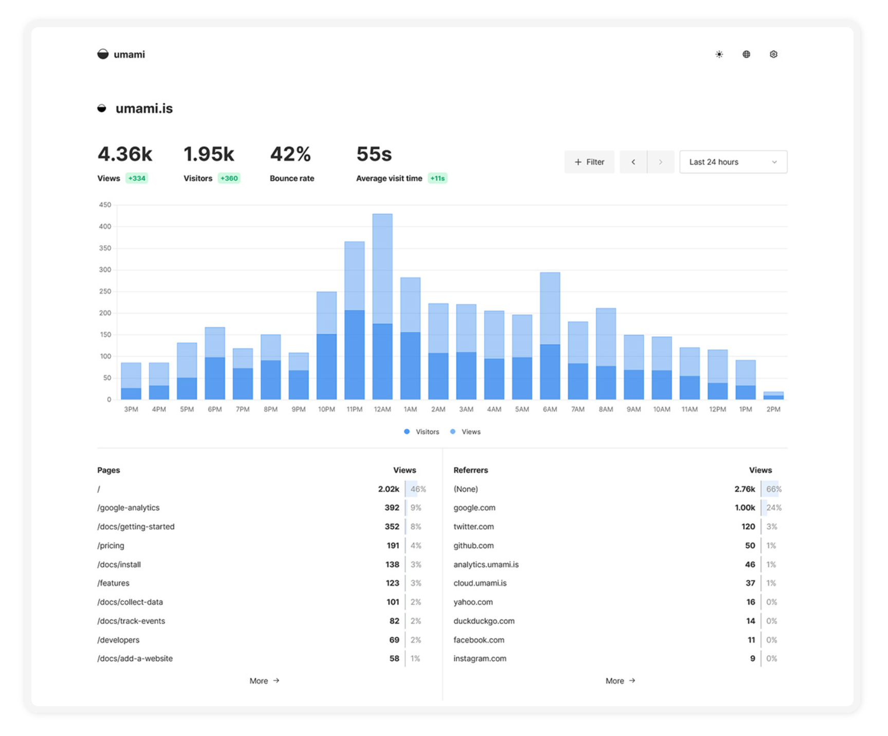
Task: Go to next time period arrow
Action: coord(660,162)
